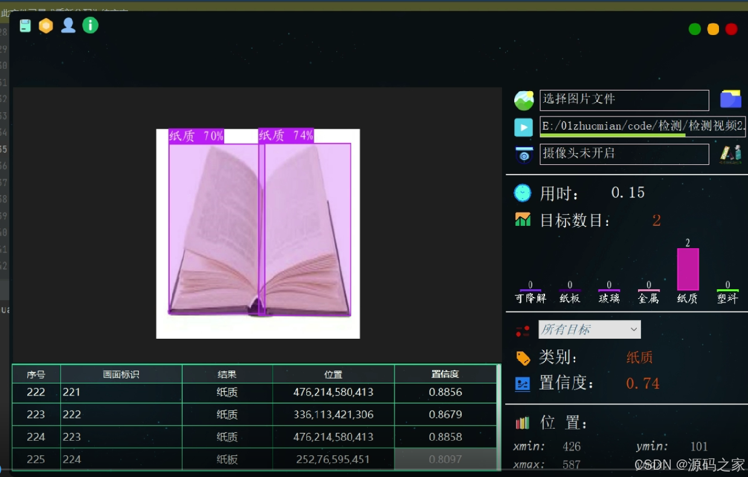Click the video playback icon

(x=523, y=127)
